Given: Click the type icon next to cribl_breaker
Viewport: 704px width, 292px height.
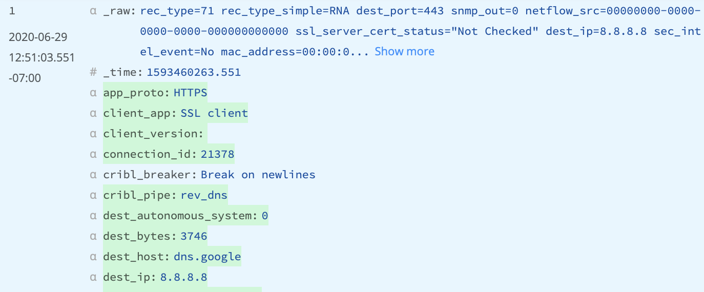Looking at the screenshot, I should click(x=93, y=175).
